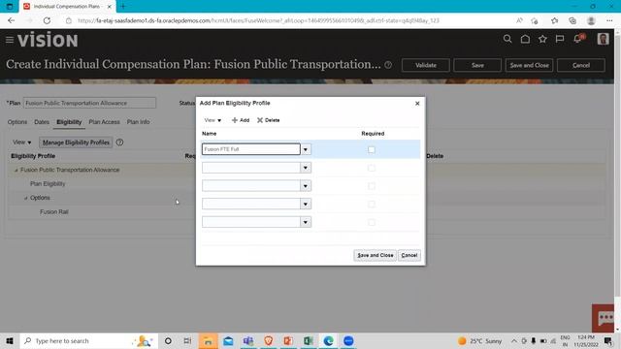Image resolution: width=621 pixels, height=349 pixels.
Task: Click Manage Eligibility Profiles button
Action: coord(76,143)
